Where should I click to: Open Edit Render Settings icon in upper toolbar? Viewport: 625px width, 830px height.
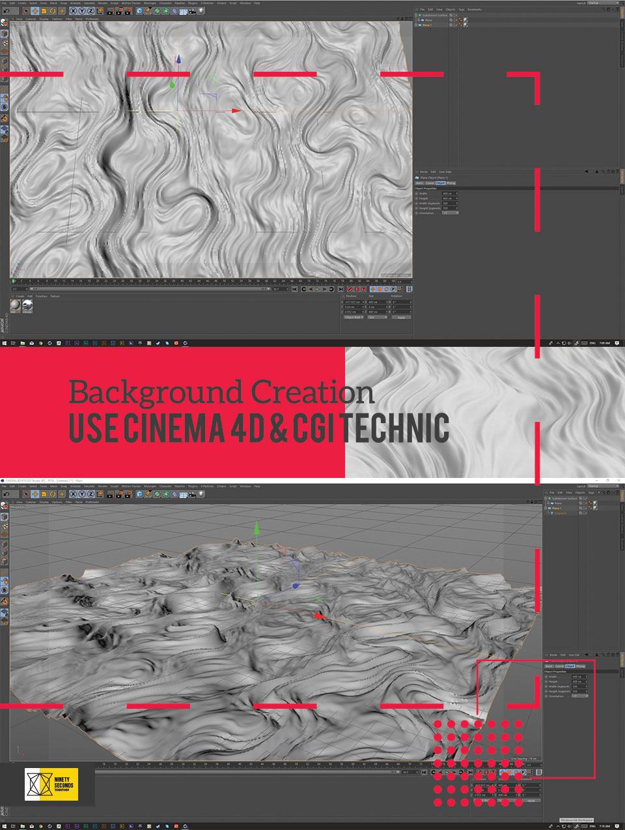tap(128, 10)
